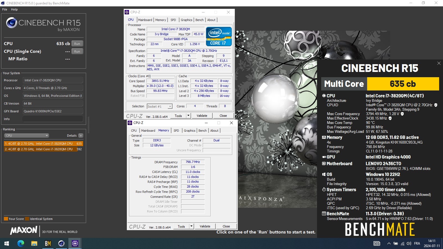
Task: Open the Help menu
Action: coord(14,9)
